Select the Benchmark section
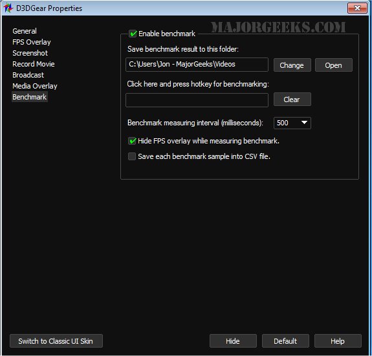372x356 pixels. coord(30,97)
